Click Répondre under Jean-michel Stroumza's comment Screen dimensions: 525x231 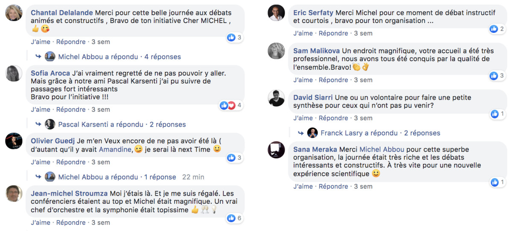[x=71, y=222]
